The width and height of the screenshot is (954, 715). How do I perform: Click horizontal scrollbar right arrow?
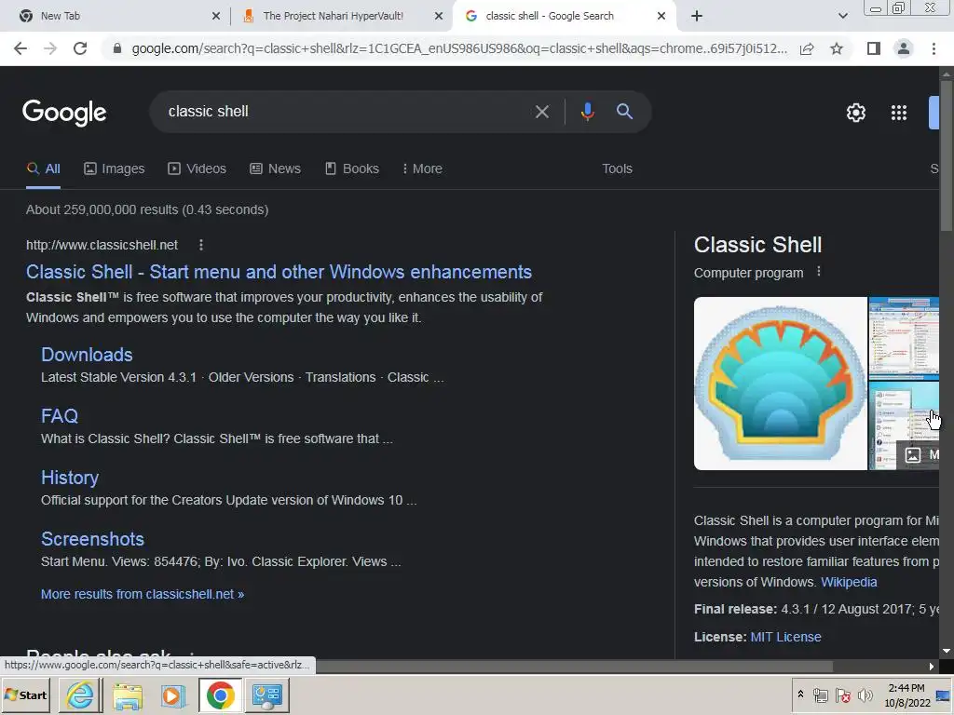coord(932,667)
